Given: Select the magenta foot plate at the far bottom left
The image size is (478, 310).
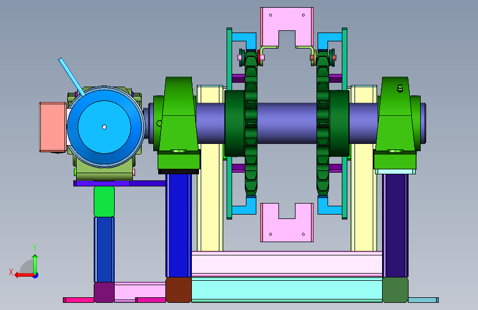Looking at the screenshot, I should coord(79,300).
